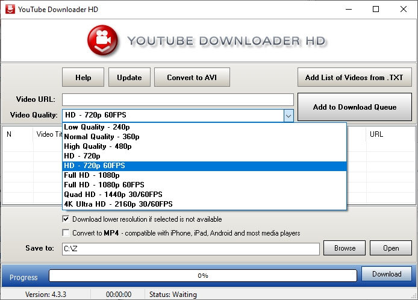The image size is (418, 300).
Task: Choose HD - 720p option without 60FPS
Action: (204, 156)
